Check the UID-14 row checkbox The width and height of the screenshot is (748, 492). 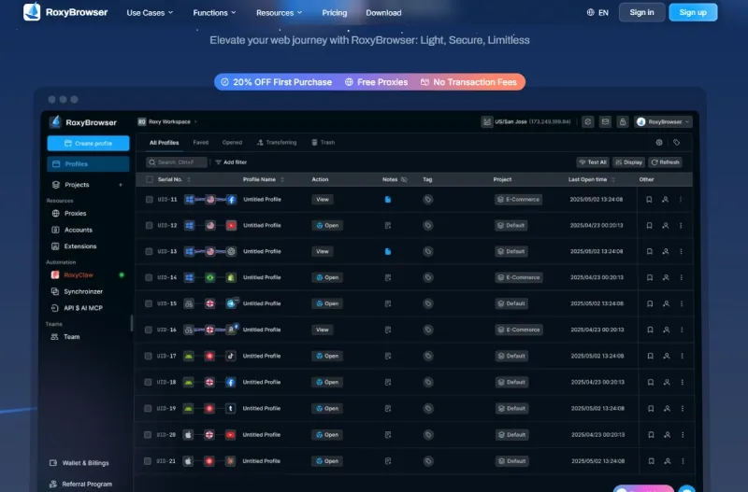coord(149,277)
